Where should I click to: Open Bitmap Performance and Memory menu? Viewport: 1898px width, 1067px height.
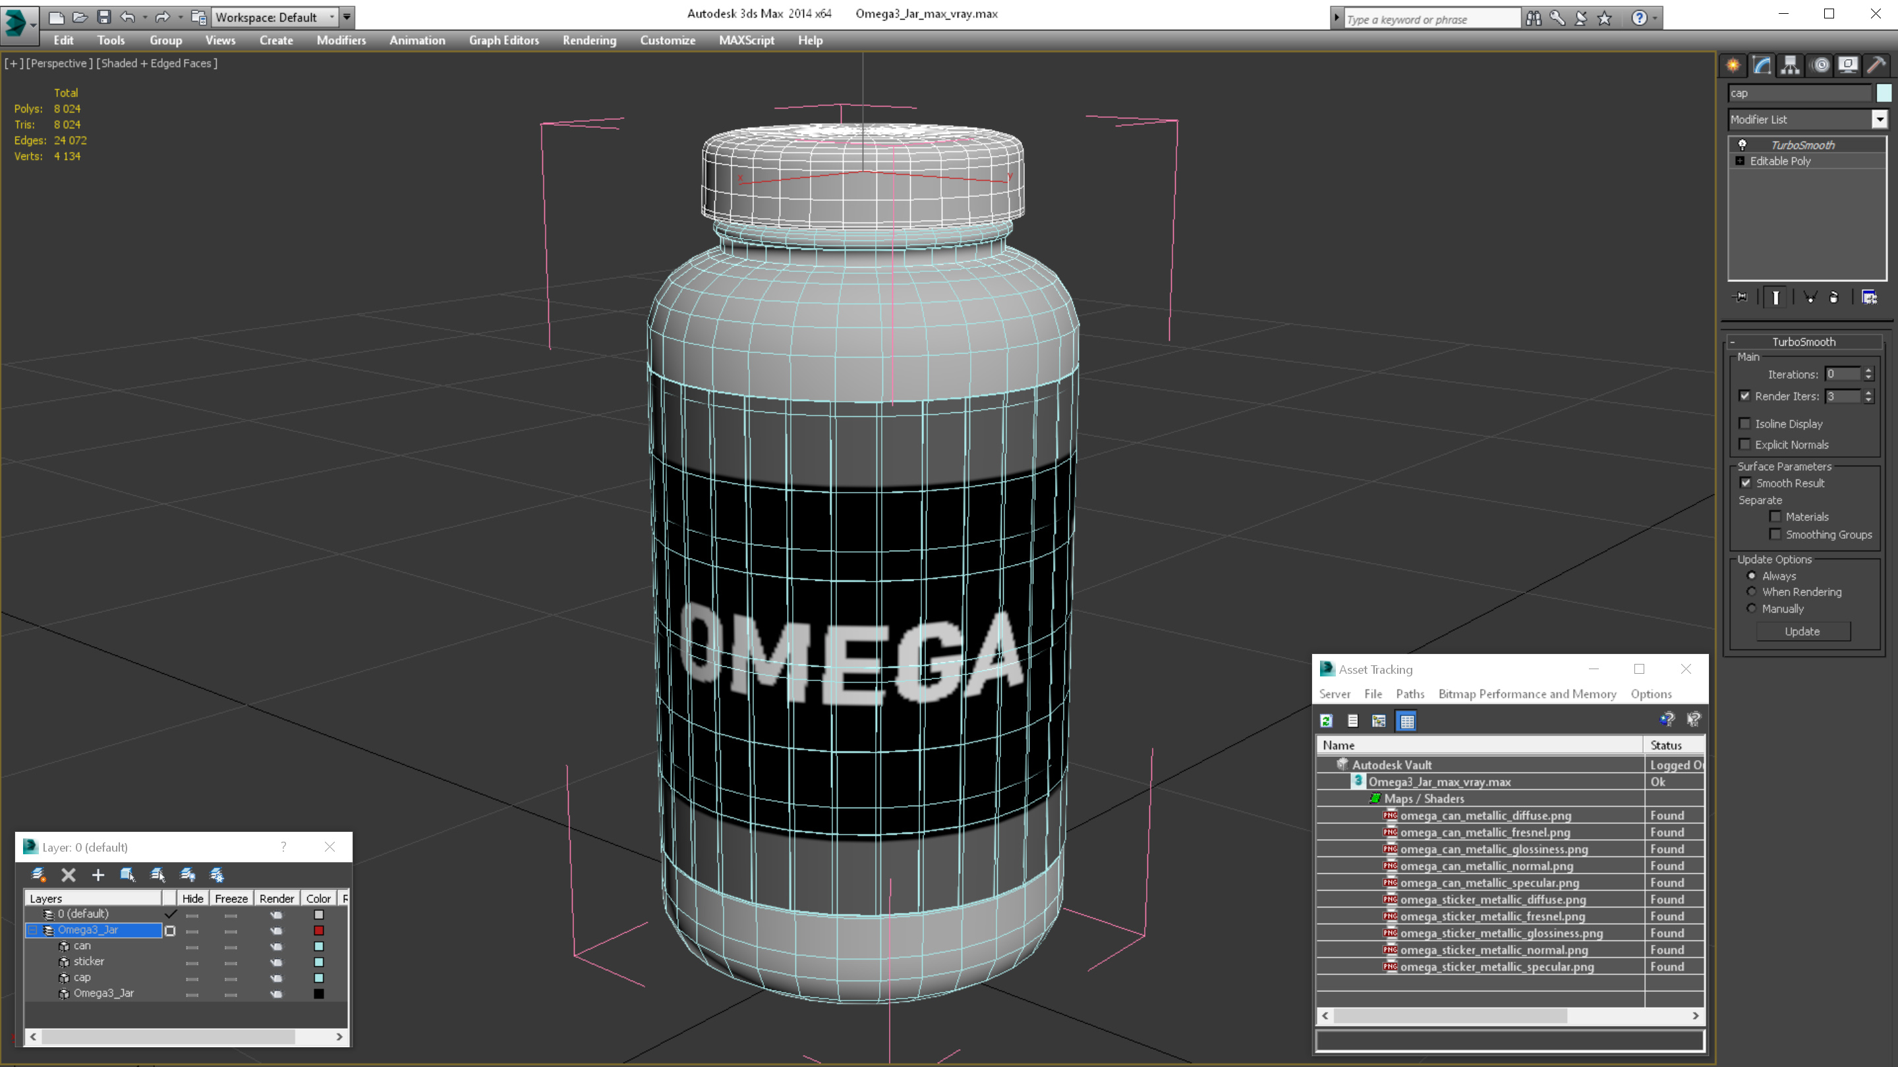pos(1527,694)
